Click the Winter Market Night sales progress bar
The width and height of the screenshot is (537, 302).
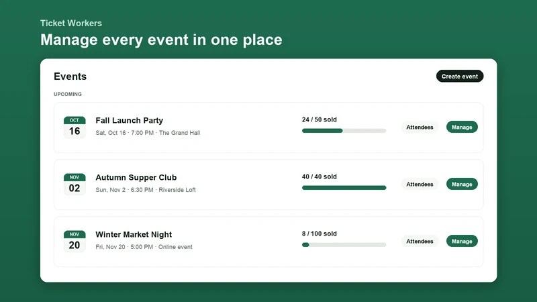pyautogui.click(x=344, y=245)
